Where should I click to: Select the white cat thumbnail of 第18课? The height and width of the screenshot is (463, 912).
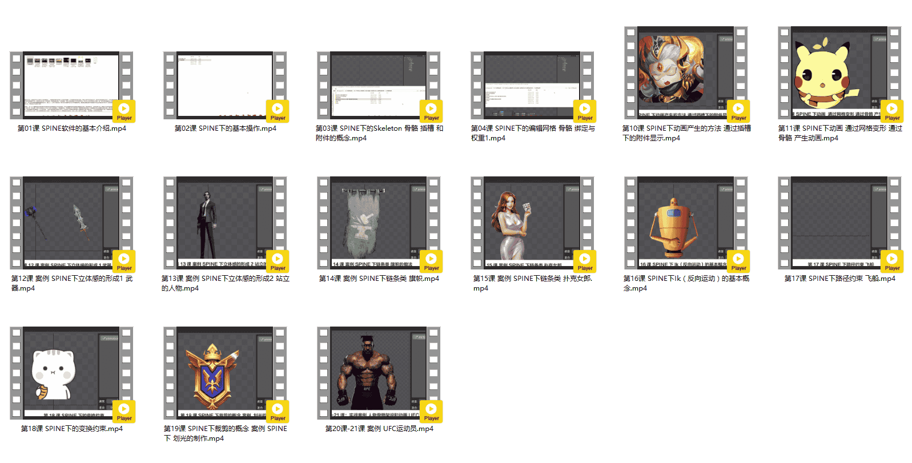71,373
